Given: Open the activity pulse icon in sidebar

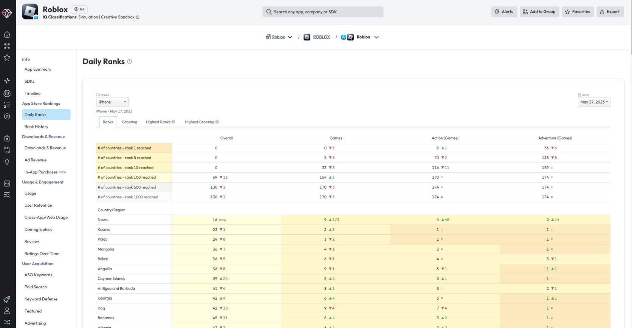Looking at the screenshot, I should click(x=7, y=80).
